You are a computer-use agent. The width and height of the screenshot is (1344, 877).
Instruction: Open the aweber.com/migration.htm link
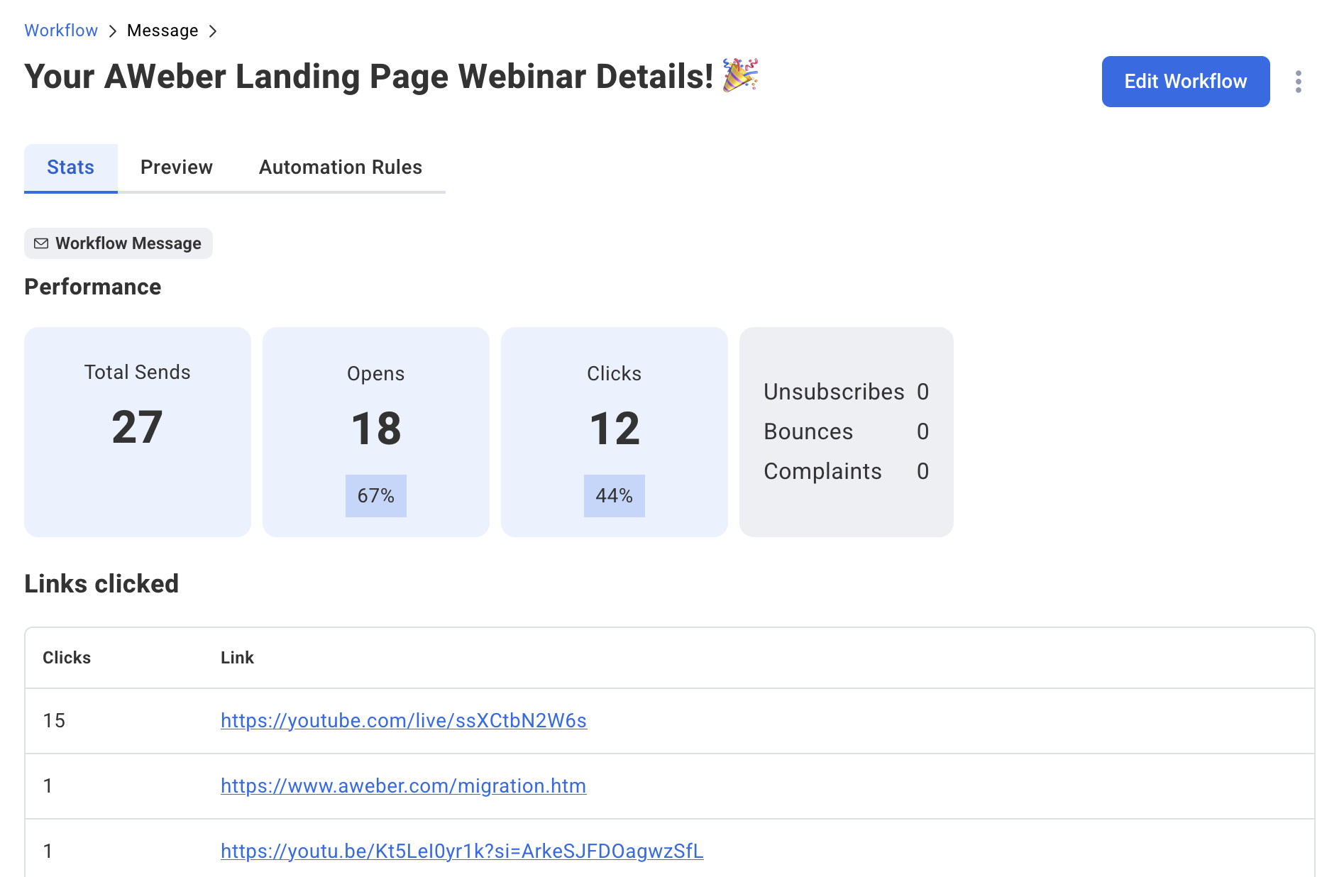click(403, 785)
